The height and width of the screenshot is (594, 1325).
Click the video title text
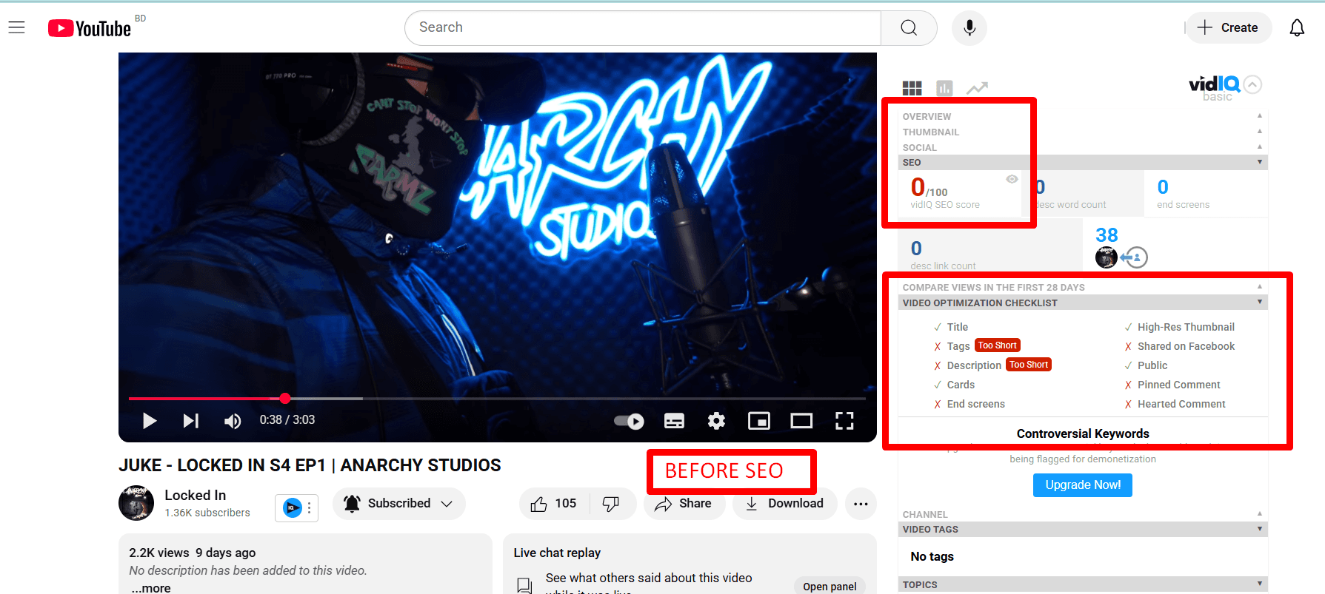click(x=310, y=465)
